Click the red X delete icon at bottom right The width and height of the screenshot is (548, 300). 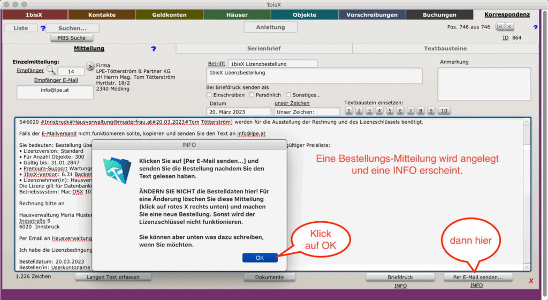tap(531, 281)
